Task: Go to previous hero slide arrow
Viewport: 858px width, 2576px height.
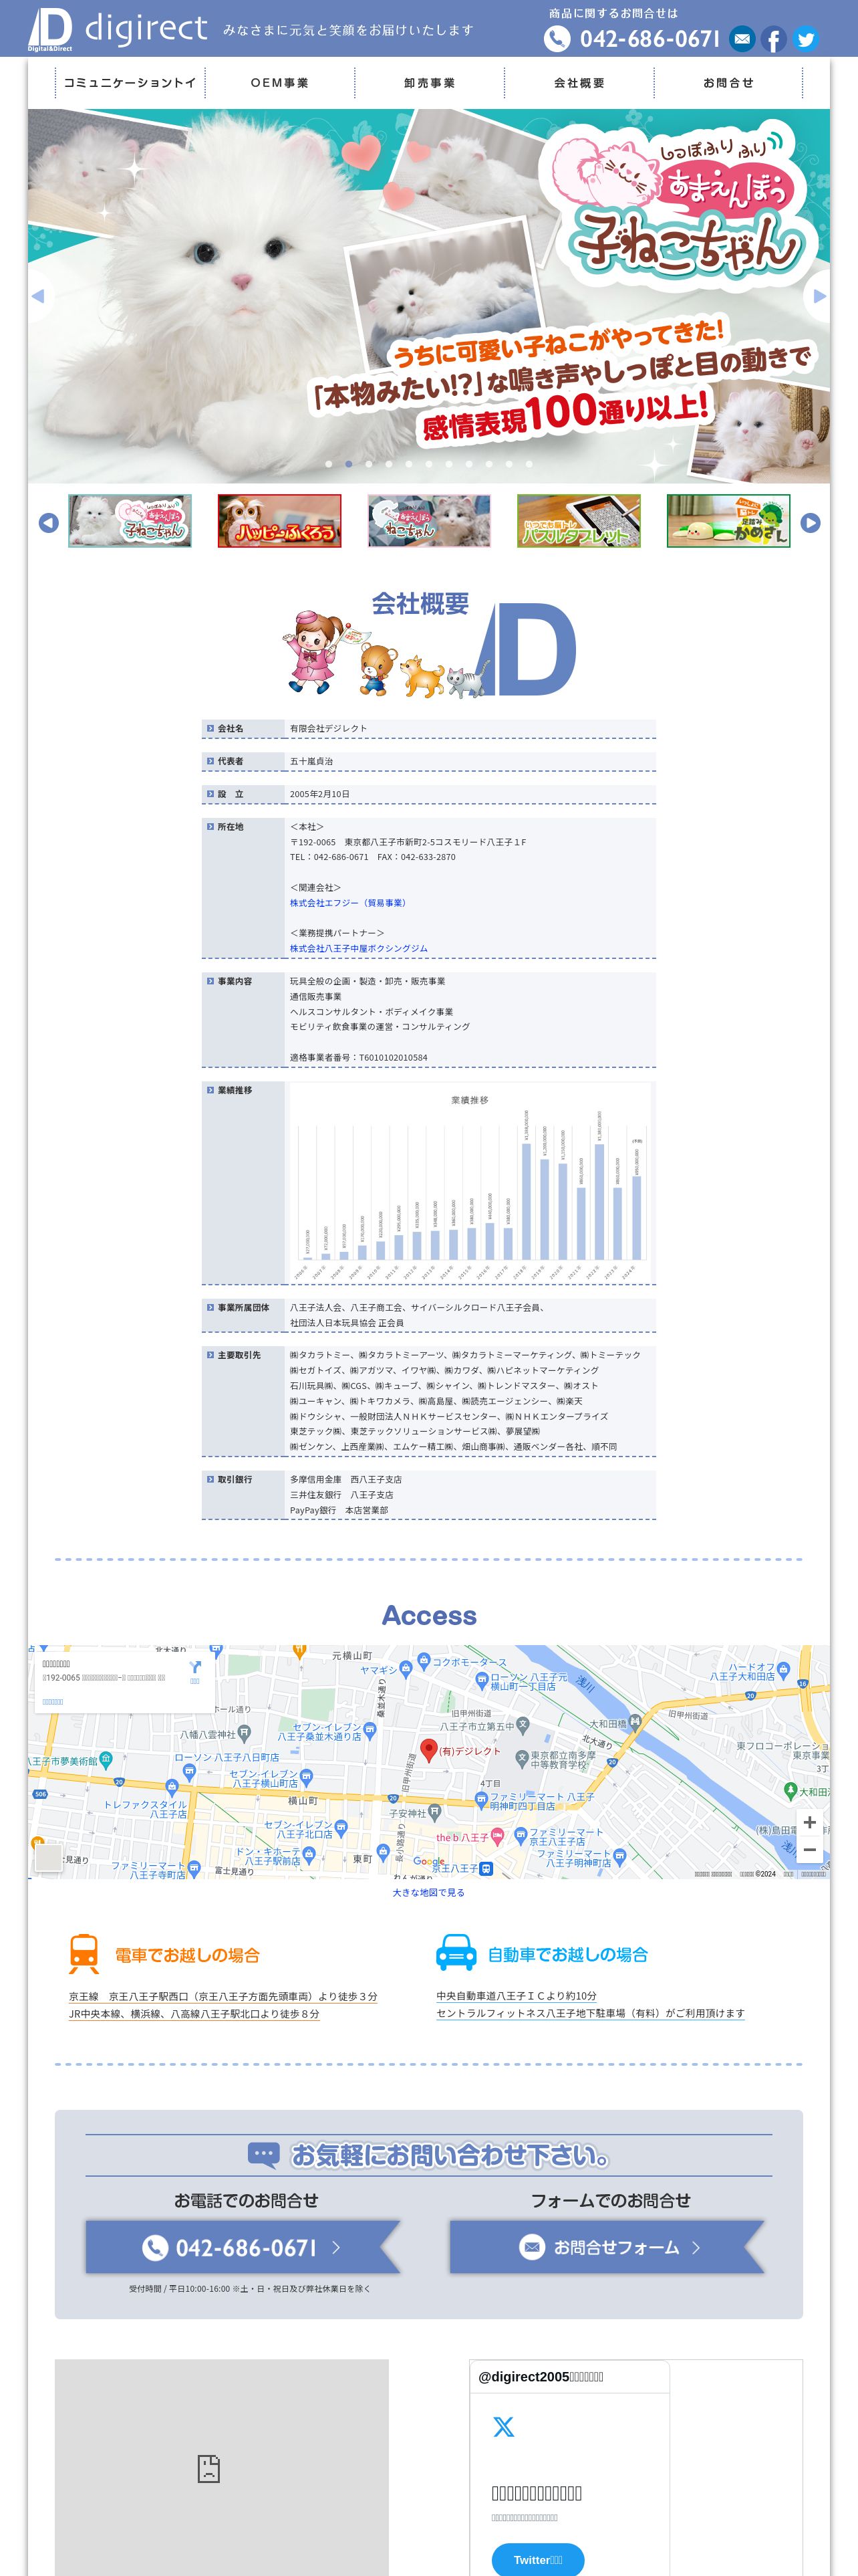Action: (x=38, y=296)
